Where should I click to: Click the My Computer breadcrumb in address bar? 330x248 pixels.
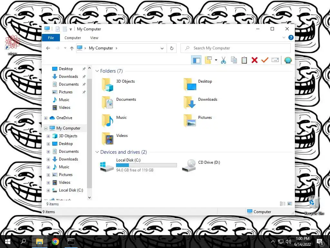101,48
